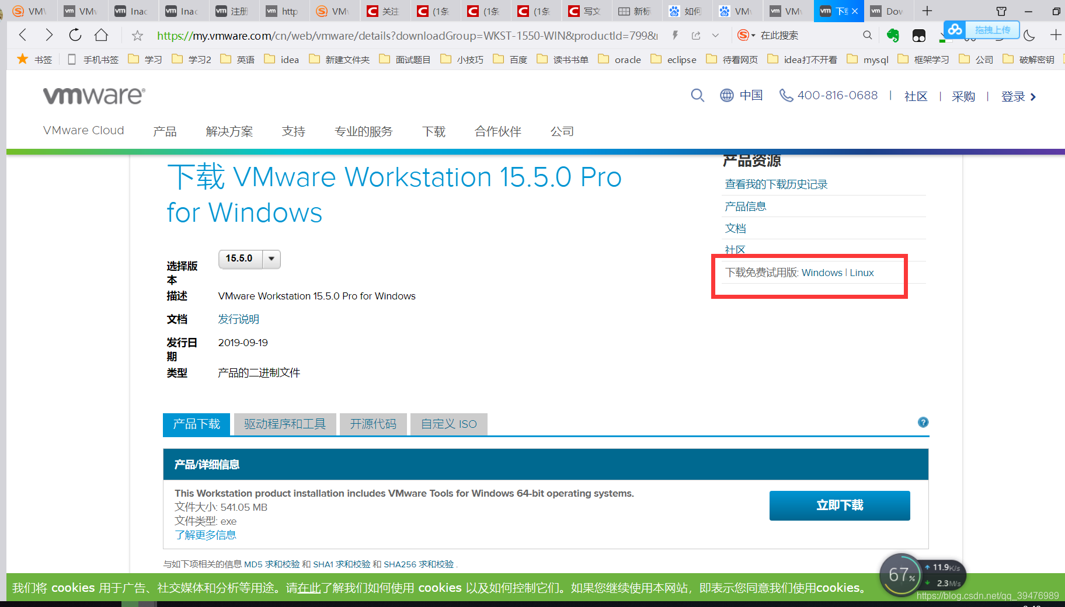Open the 手机书签 bookmark

tap(93, 60)
